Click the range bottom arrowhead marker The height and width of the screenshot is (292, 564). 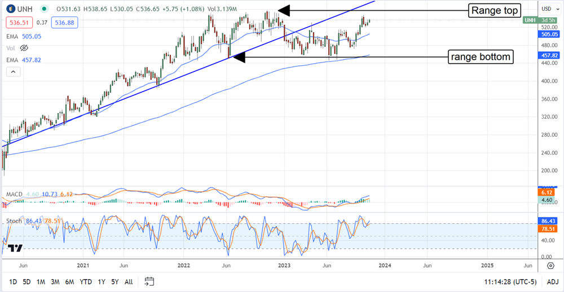click(x=239, y=56)
